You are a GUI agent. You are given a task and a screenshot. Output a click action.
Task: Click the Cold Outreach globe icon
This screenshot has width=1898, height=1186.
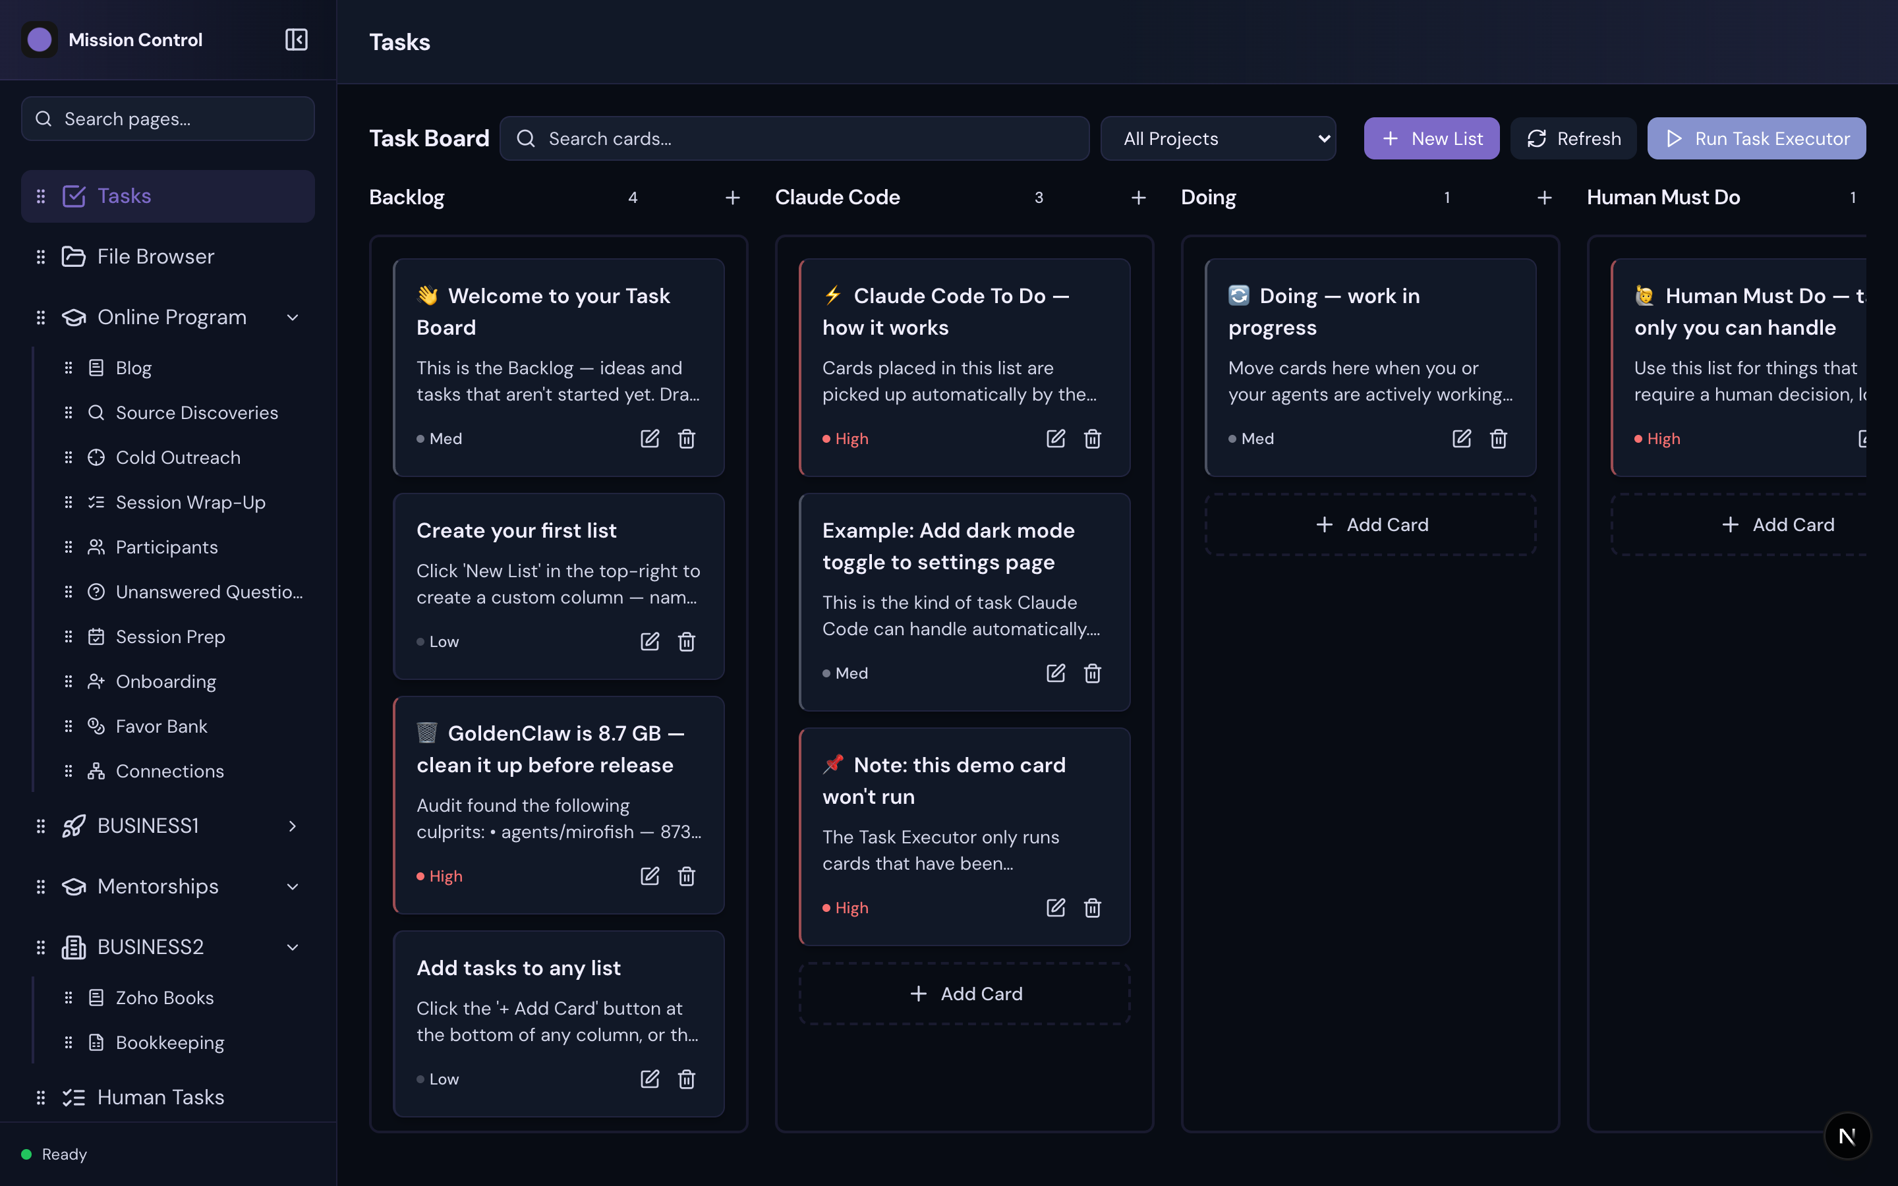[96, 457]
